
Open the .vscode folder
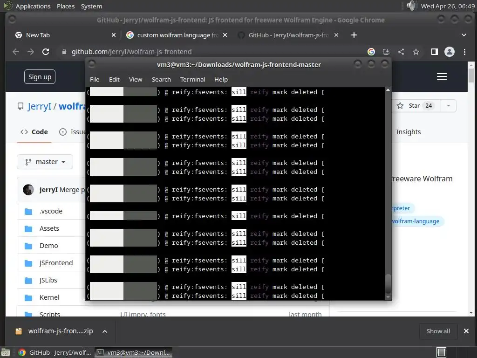(51, 211)
